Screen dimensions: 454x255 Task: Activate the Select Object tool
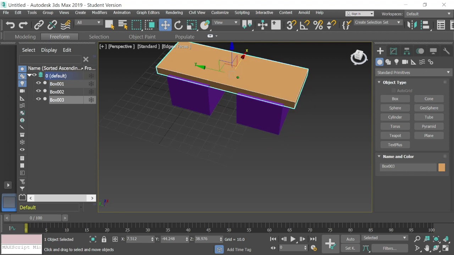coord(110,25)
